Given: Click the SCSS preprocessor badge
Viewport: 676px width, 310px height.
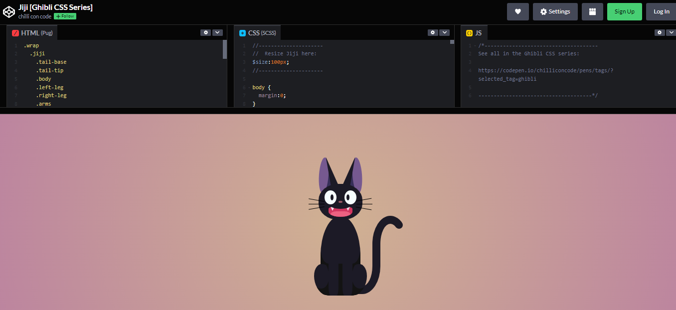Looking at the screenshot, I should pos(243,32).
